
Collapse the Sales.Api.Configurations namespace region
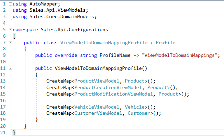point(10,29)
